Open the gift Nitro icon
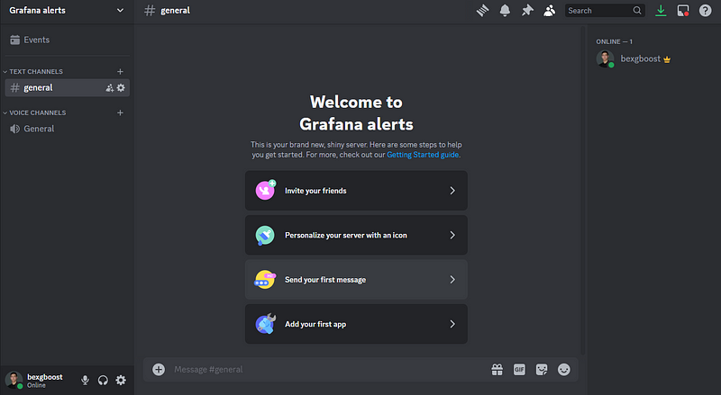721x395 pixels. (497, 369)
